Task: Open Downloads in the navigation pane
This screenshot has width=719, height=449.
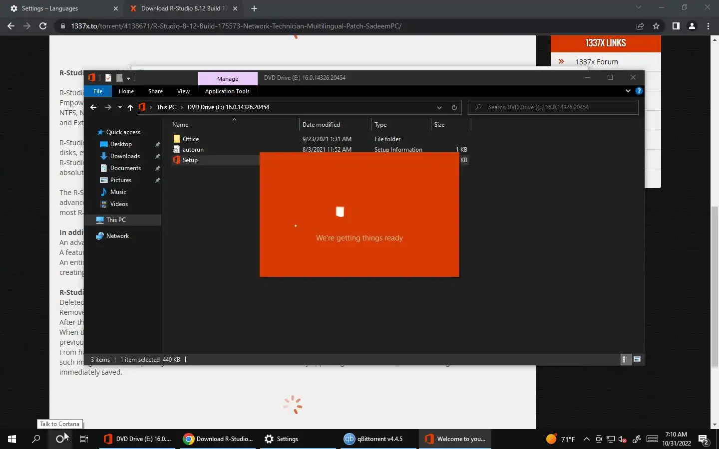Action: point(125,156)
